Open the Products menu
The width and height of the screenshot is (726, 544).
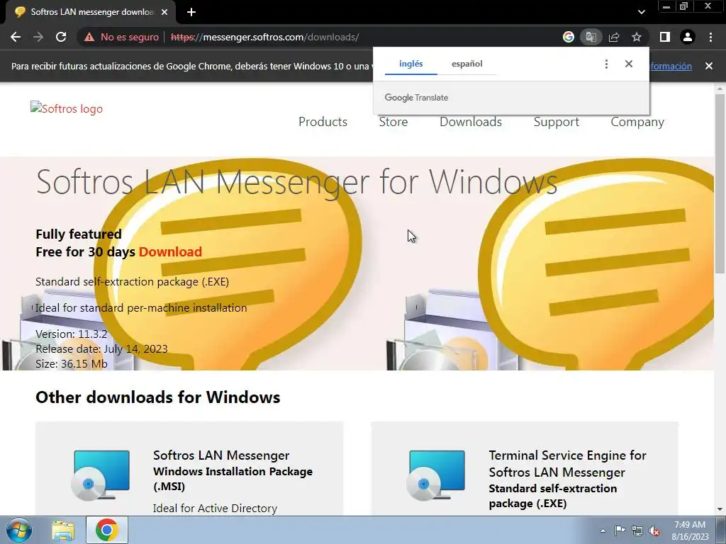(323, 122)
